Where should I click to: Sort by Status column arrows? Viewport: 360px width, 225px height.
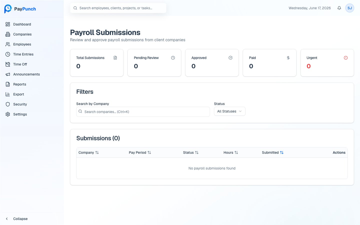click(x=197, y=152)
